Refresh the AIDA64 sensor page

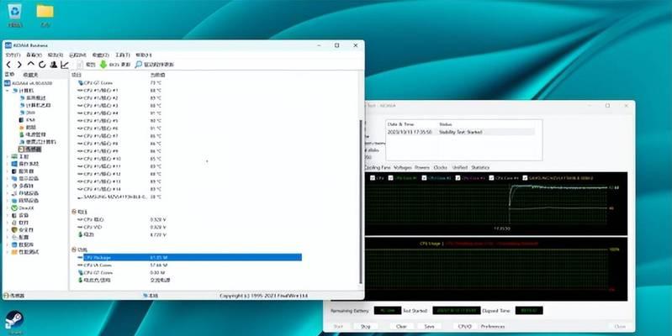tap(42, 65)
